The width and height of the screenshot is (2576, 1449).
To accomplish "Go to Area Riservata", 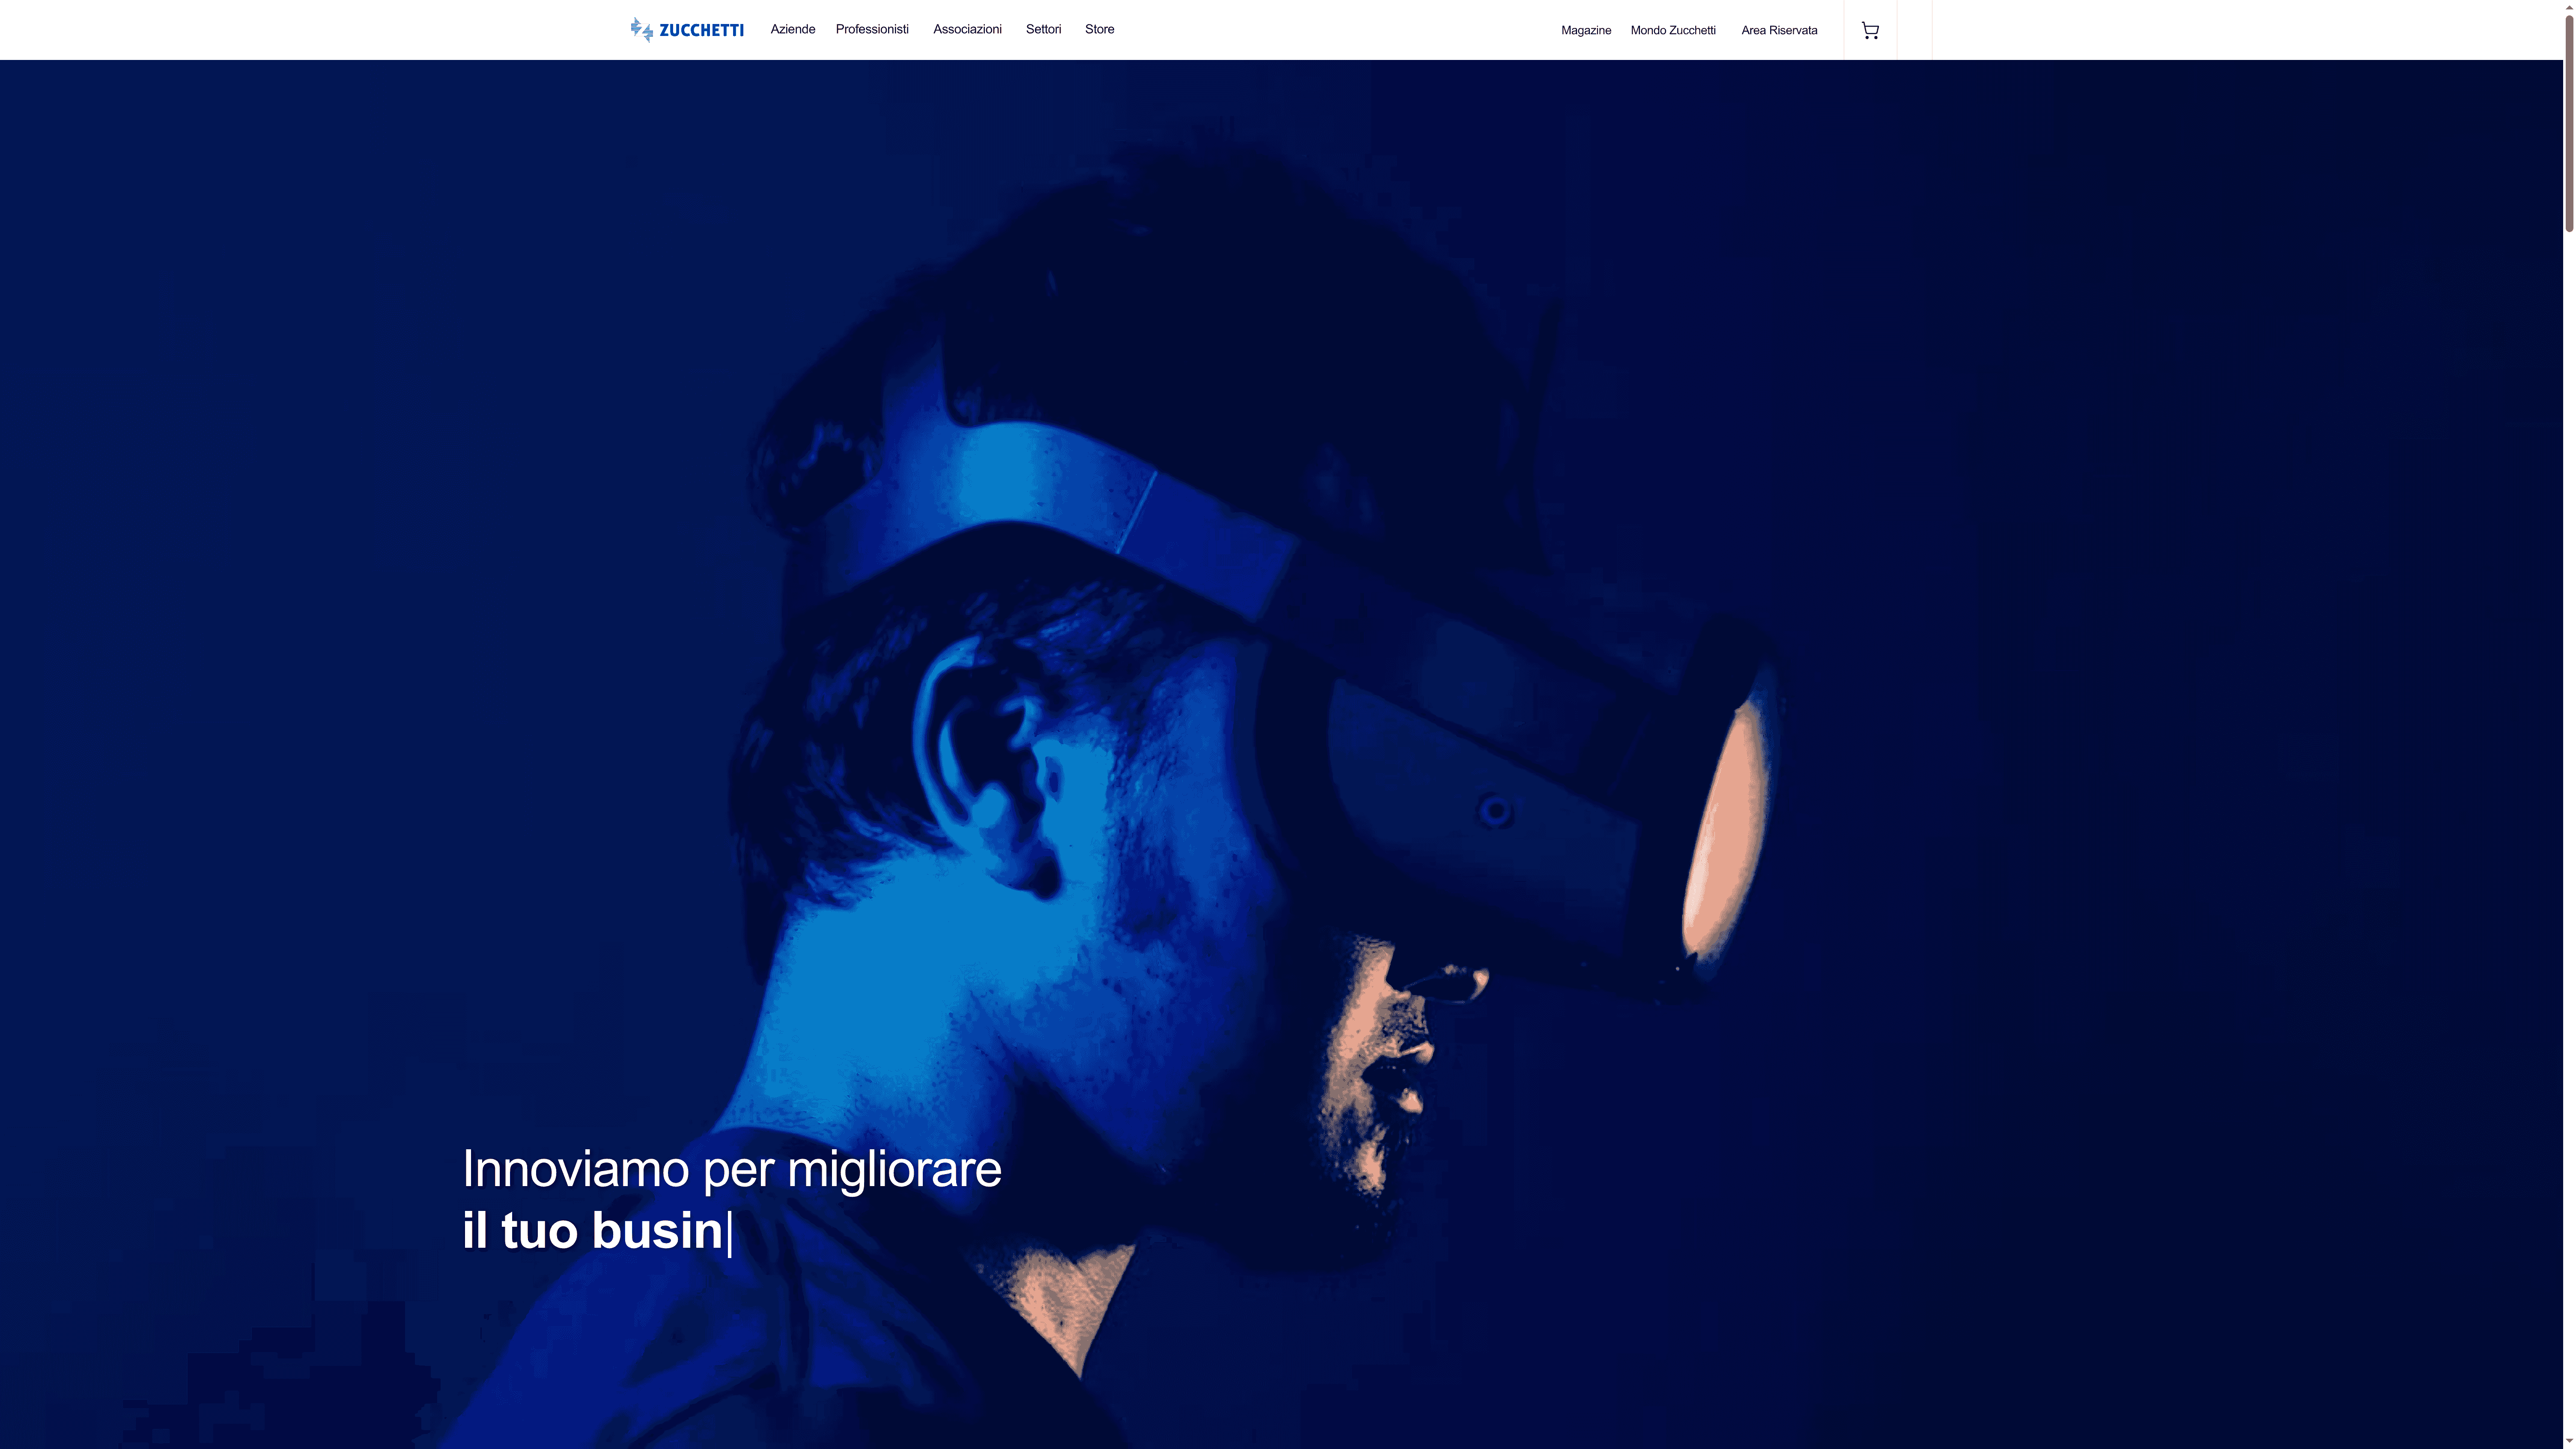I will tap(1778, 30).
